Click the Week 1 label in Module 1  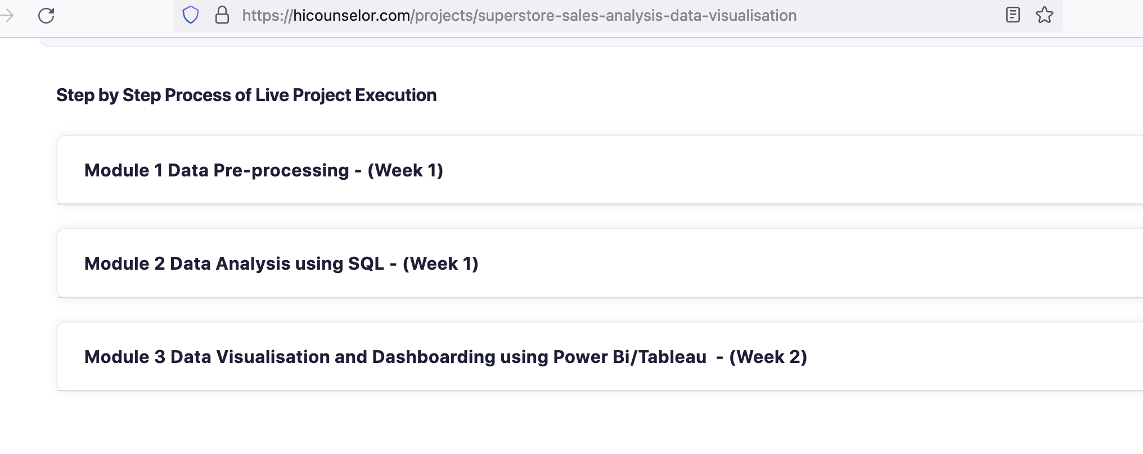pos(406,170)
